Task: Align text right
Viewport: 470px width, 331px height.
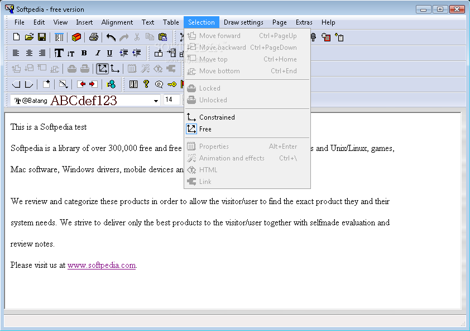Action: pos(42,53)
